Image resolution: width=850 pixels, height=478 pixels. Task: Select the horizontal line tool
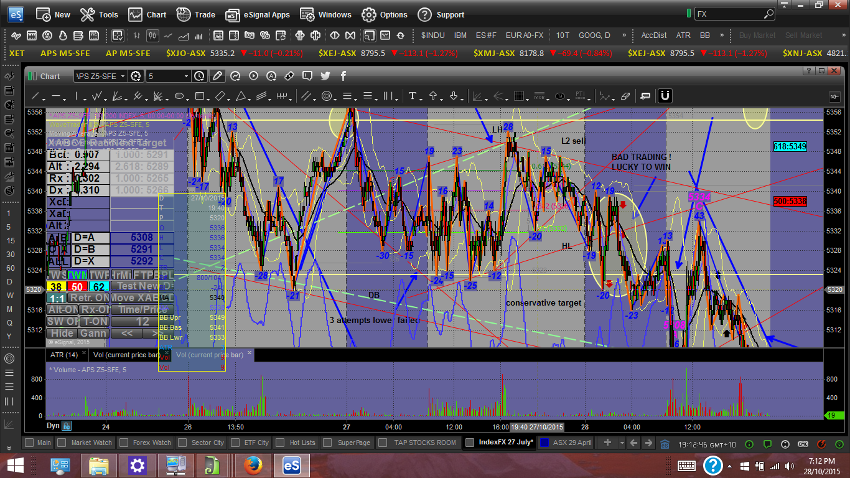click(x=56, y=96)
